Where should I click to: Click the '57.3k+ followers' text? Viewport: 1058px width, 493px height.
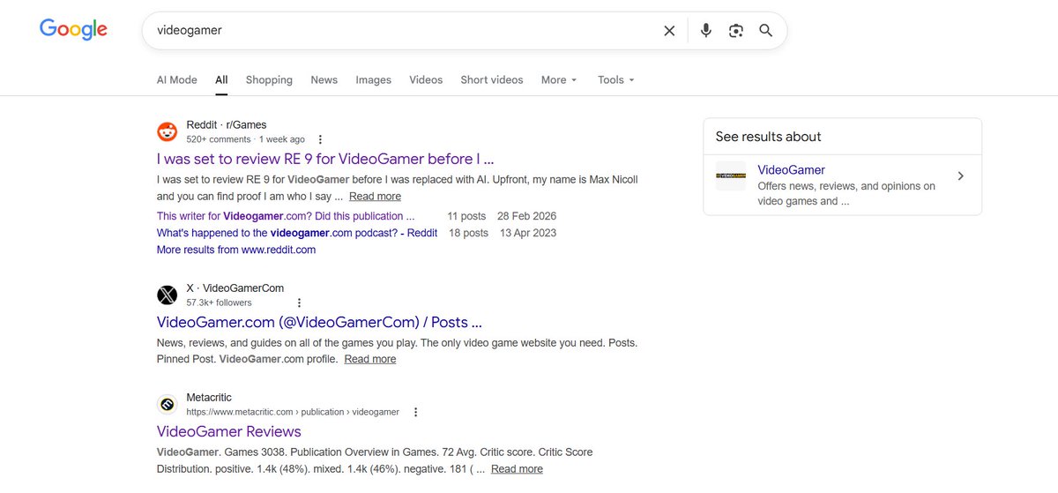click(x=219, y=303)
